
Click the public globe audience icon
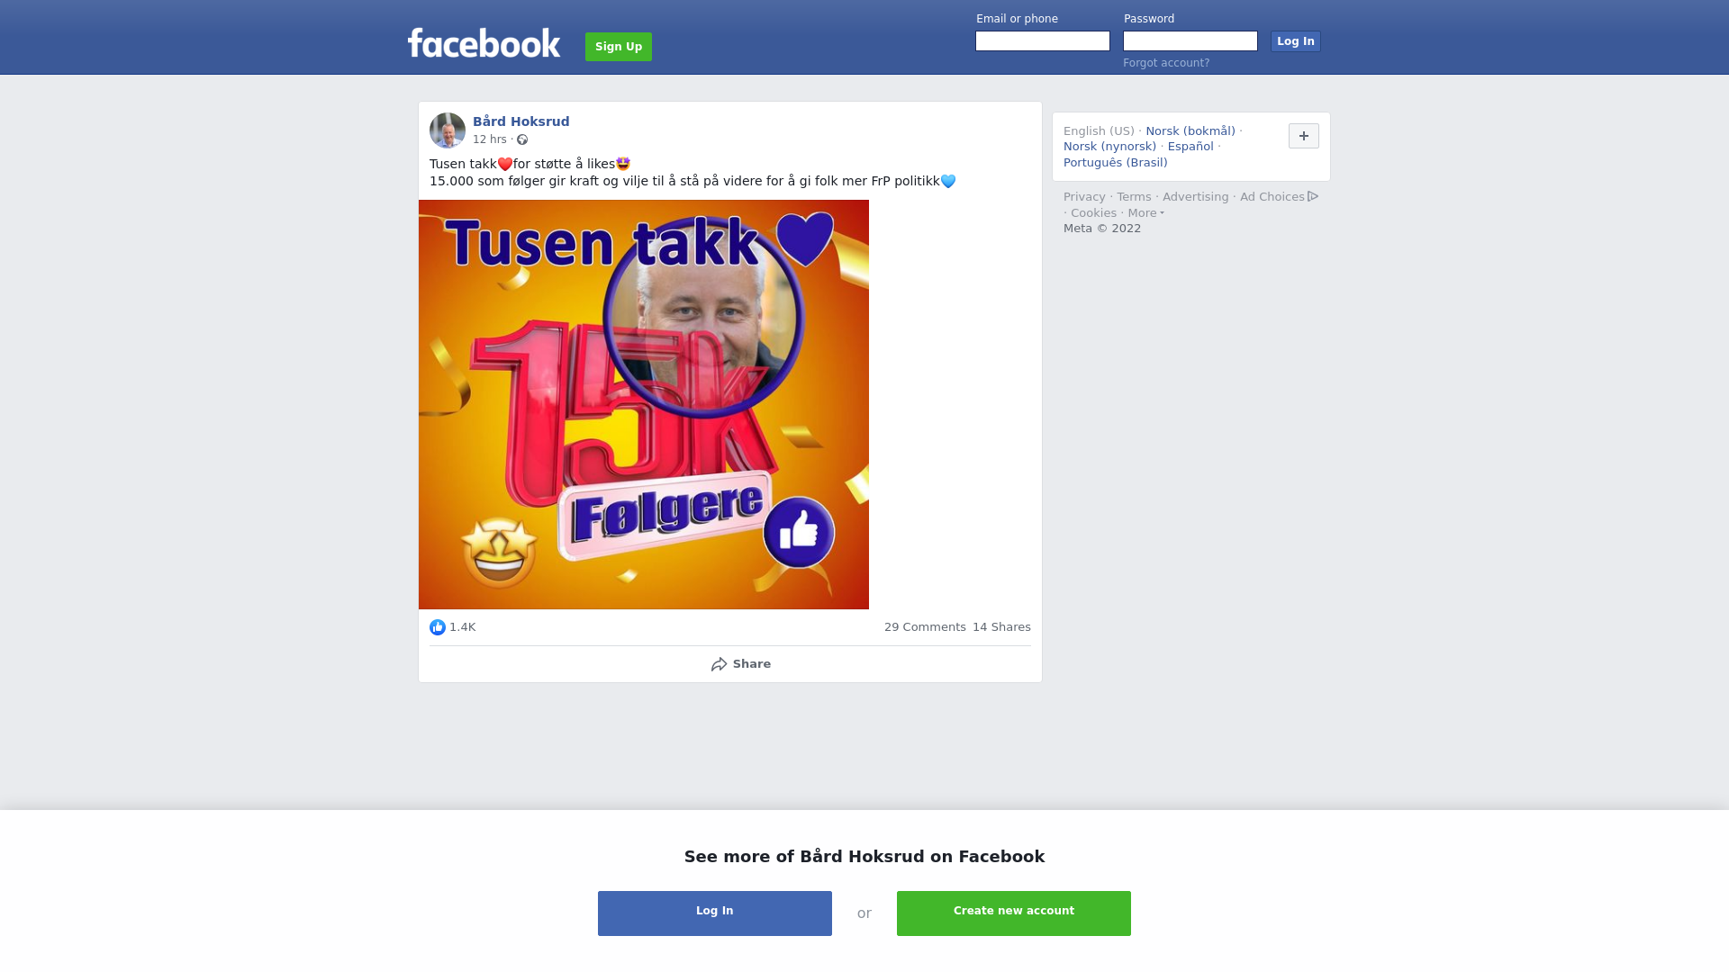tap(522, 139)
